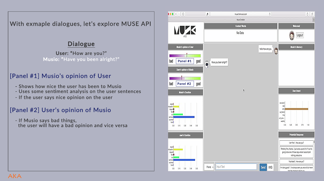Image resolution: width=324 pixels, height=181 pixels.
Task: Click the Musio's Memory header
Action: pos(296,47)
